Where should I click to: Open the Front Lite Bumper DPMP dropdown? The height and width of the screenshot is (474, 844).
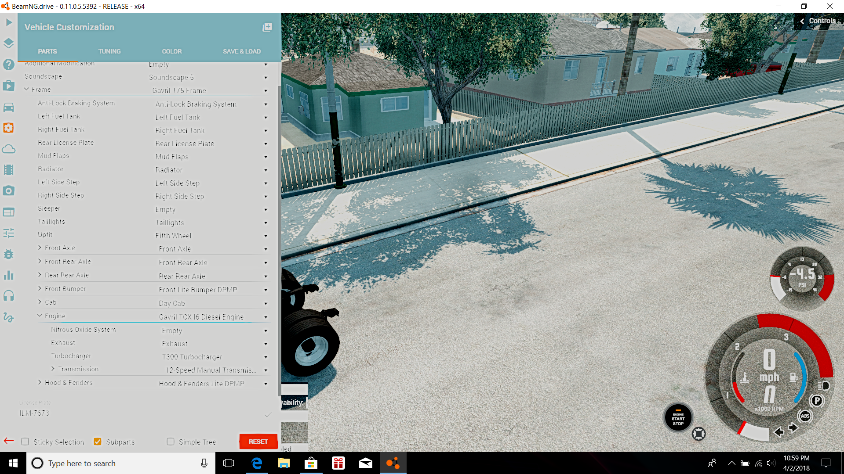pos(214,290)
